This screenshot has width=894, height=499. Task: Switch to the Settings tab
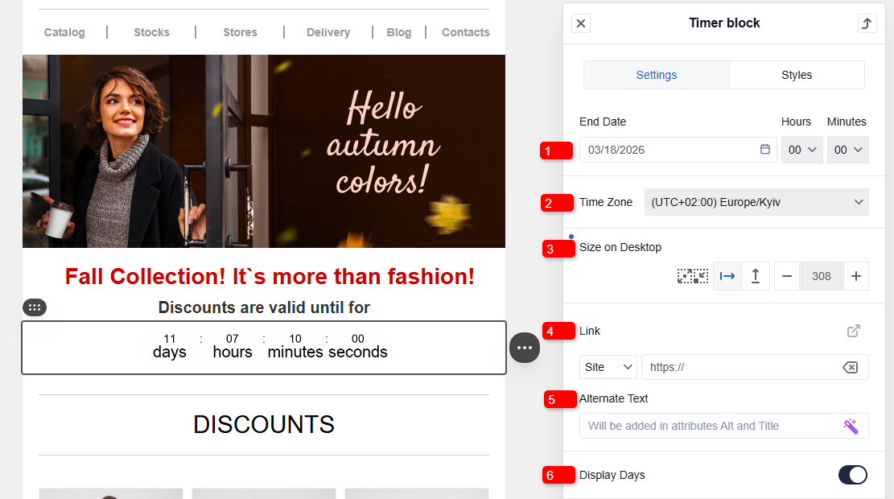pyautogui.click(x=657, y=76)
